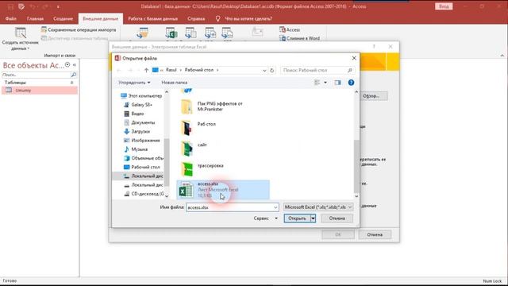Click the 'Открыть' button
This screenshot has height=286, width=508.
tap(297, 218)
